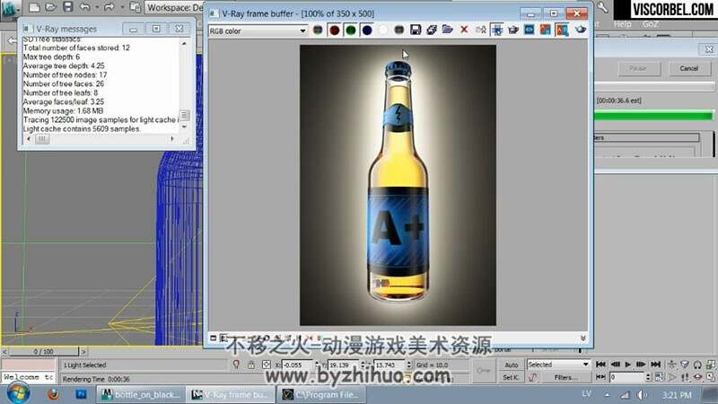Toggle track mouse while rendering icon
This screenshot has height=404, width=718.
coord(497,31)
